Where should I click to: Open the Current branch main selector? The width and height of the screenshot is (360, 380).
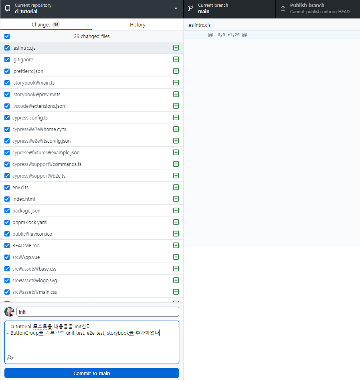(x=229, y=9)
